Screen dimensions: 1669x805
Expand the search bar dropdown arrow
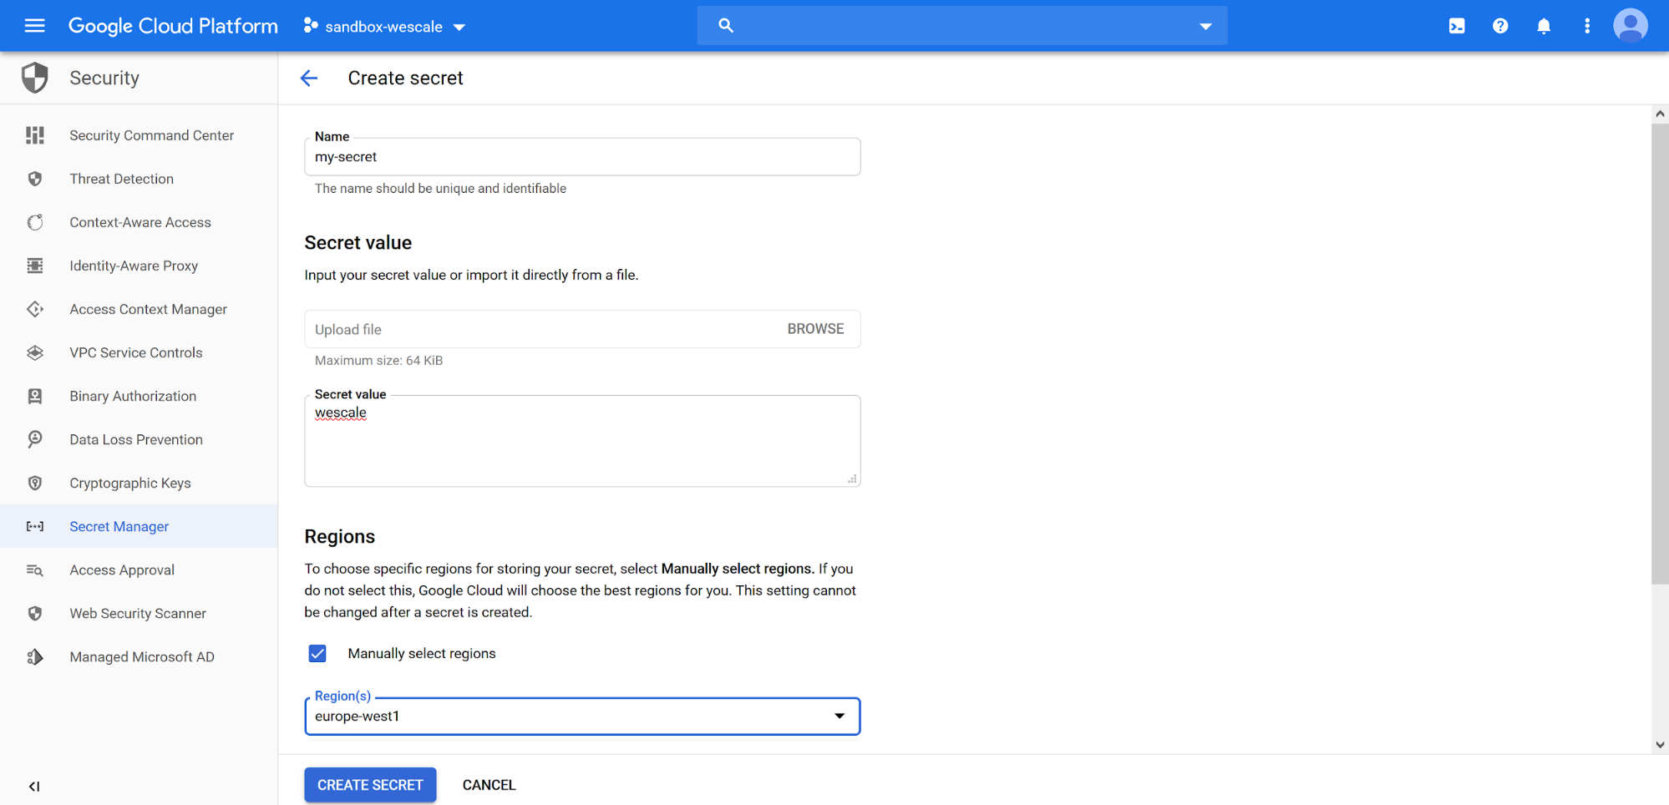point(1205,26)
